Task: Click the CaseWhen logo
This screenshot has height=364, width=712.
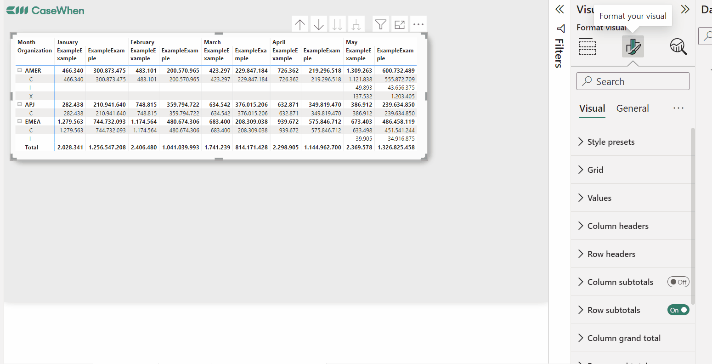Action: (45, 10)
